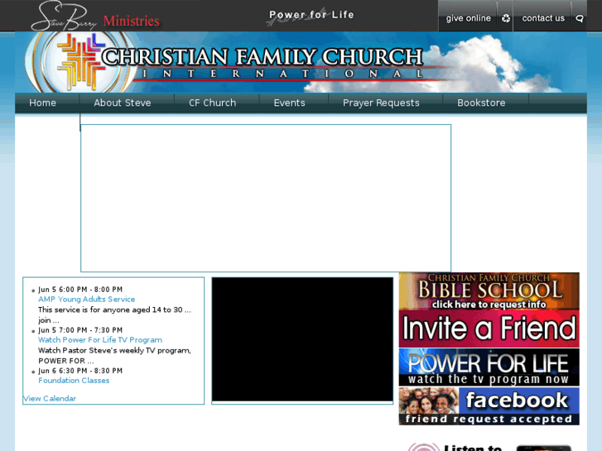Click the speech bubble icon beside contact us
Image resolution: width=602 pixels, height=451 pixels.
[580, 18]
